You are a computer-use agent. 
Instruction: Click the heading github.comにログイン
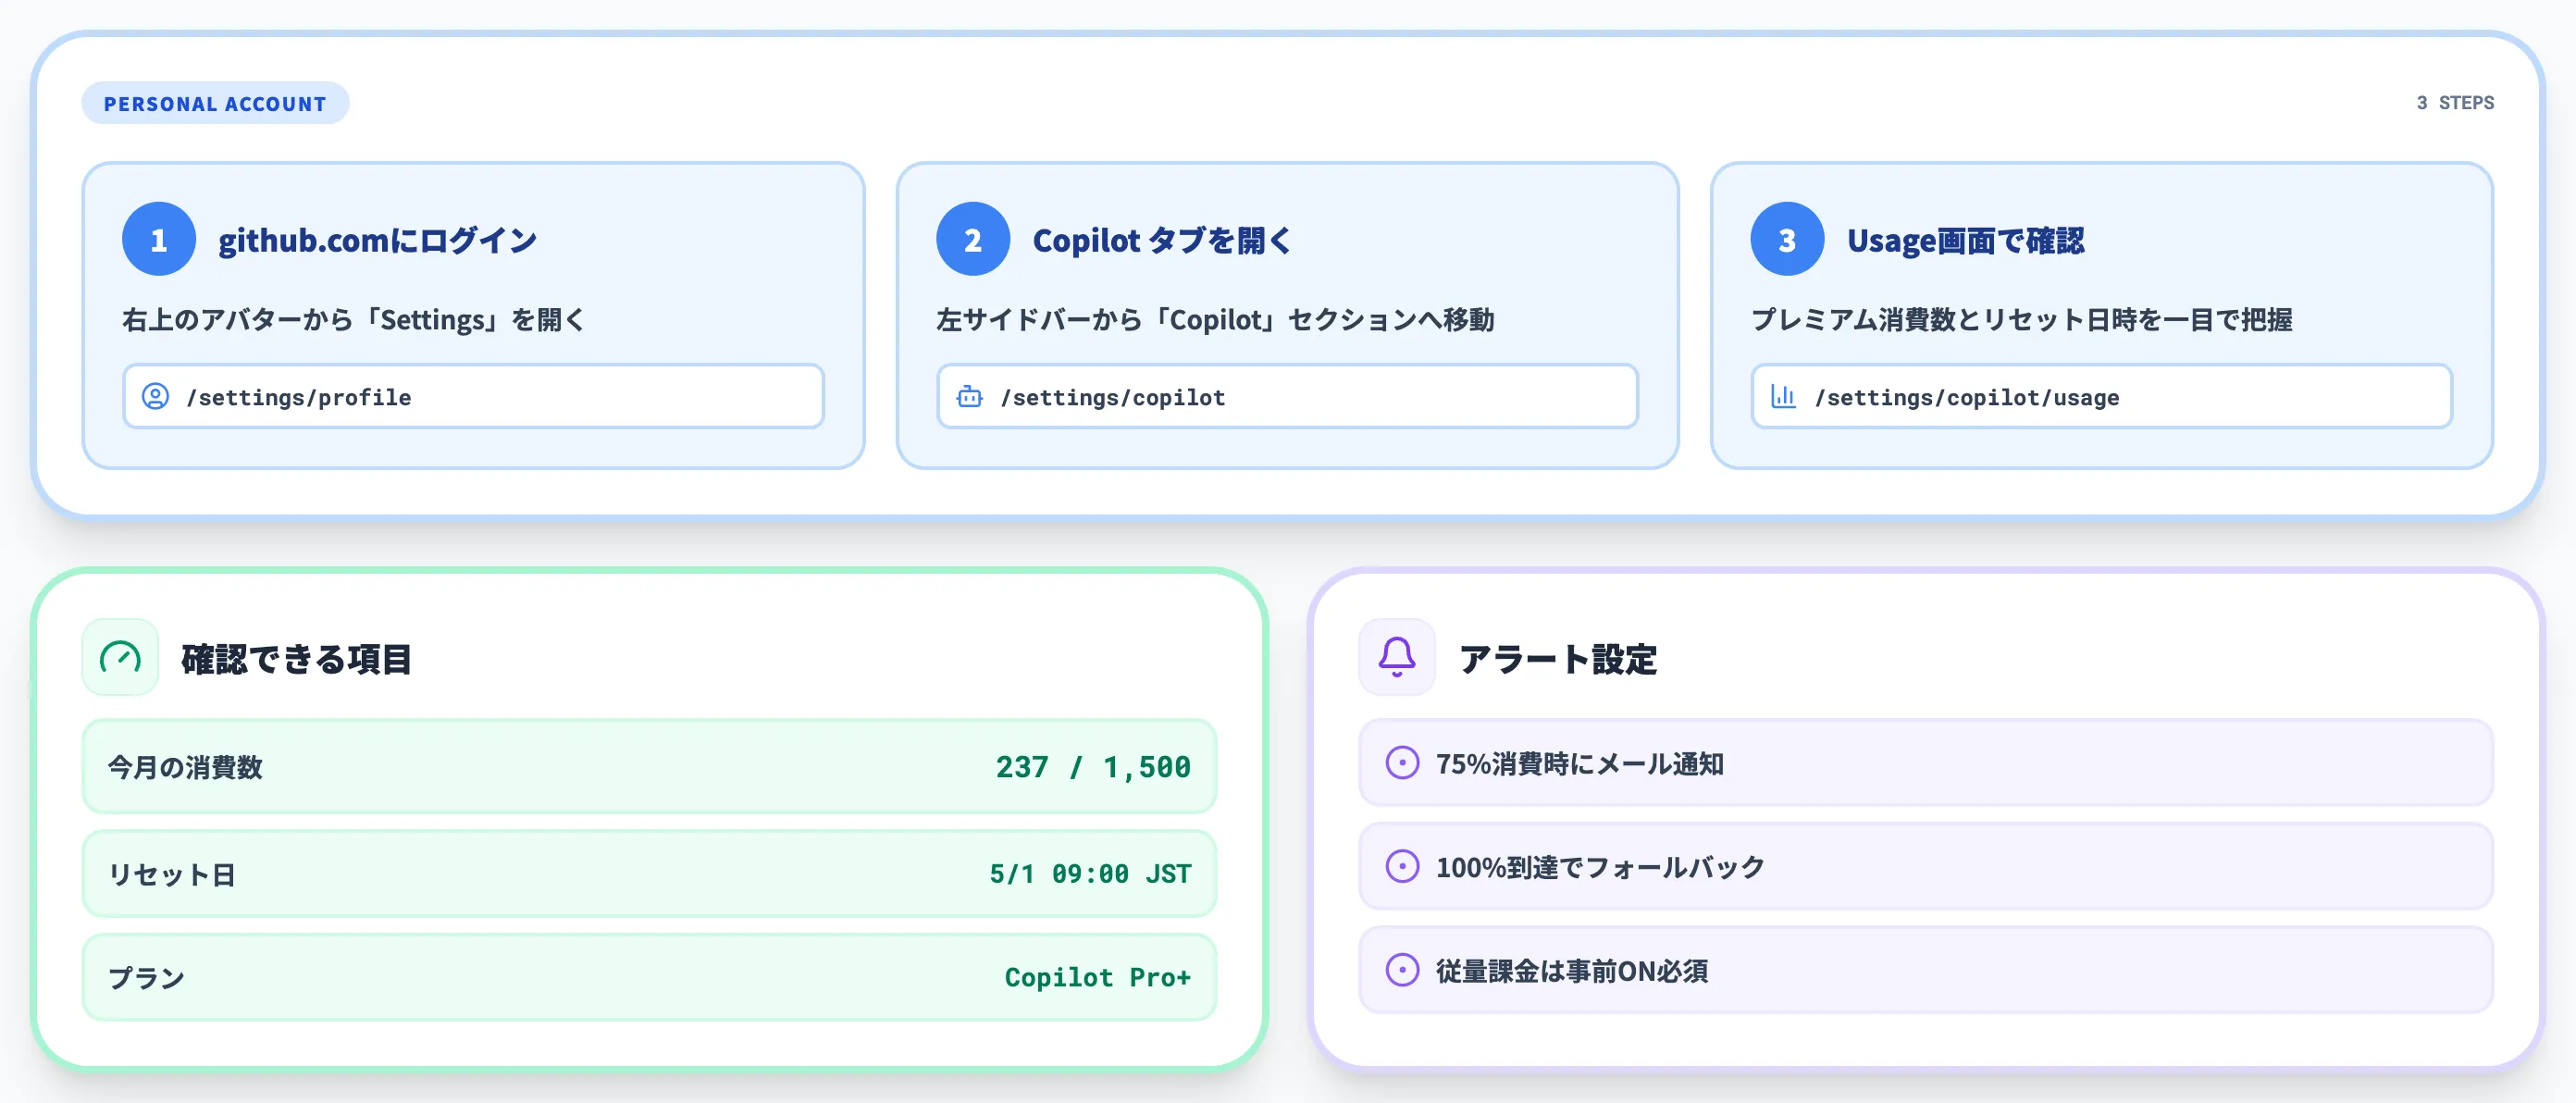378,240
